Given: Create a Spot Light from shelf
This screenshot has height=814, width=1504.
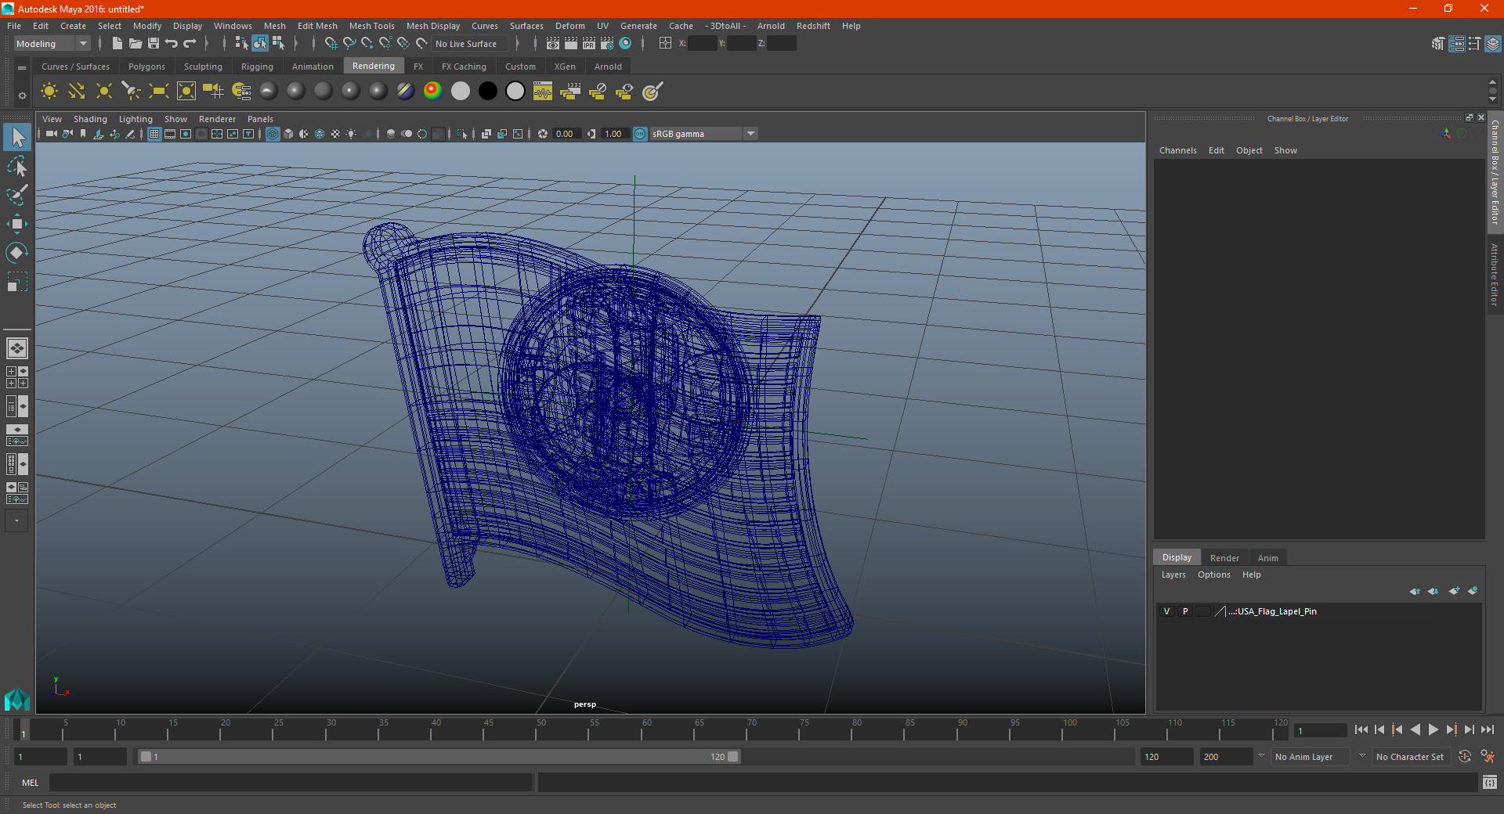Looking at the screenshot, I should point(131,92).
